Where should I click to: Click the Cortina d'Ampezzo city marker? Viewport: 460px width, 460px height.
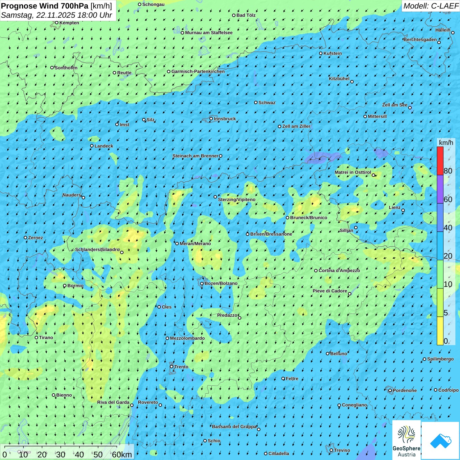point(316,271)
